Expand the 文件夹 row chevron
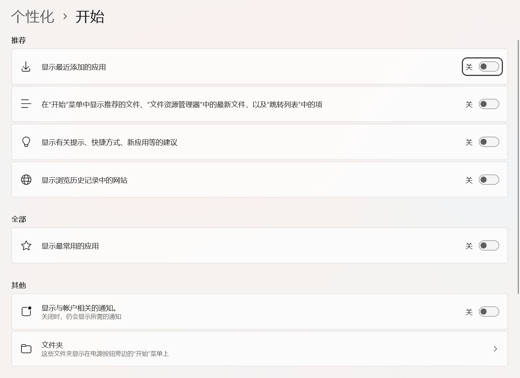This screenshot has width=520, height=378. [x=495, y=349]
